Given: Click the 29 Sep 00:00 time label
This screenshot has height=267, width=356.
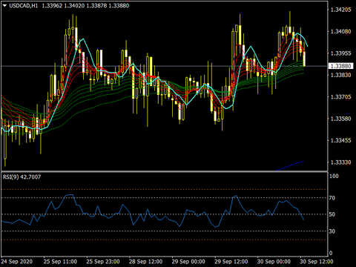Looking at the screenshot, I should [x=188, y=261].
